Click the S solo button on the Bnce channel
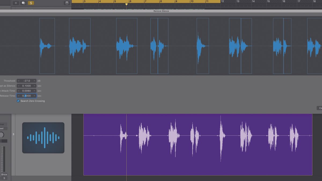Image resolution: width=322 pixels, height=181 pixels. 4,177
